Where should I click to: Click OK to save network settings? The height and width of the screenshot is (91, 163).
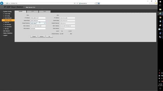click(x=49, y=36)
